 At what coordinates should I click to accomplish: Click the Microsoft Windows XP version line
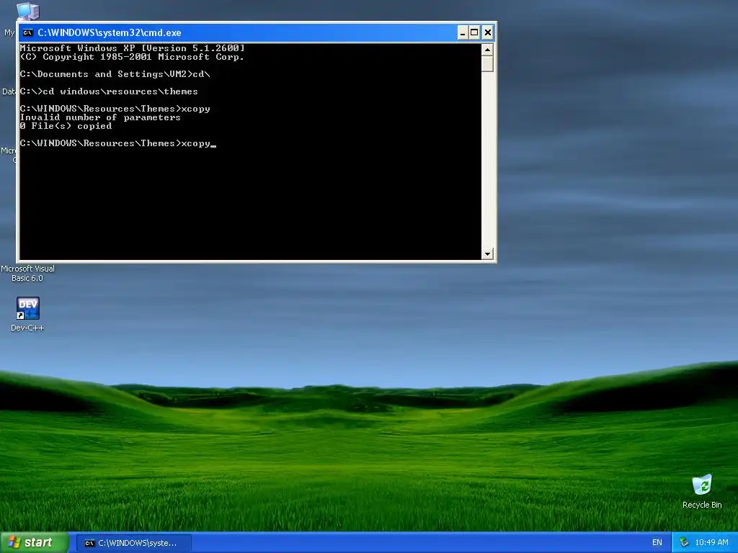point(133,48)
